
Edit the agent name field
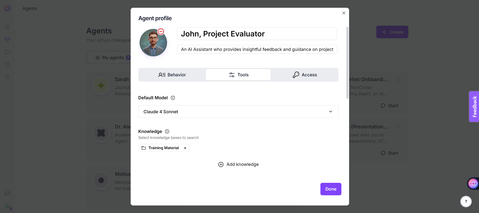pos(257,34)
